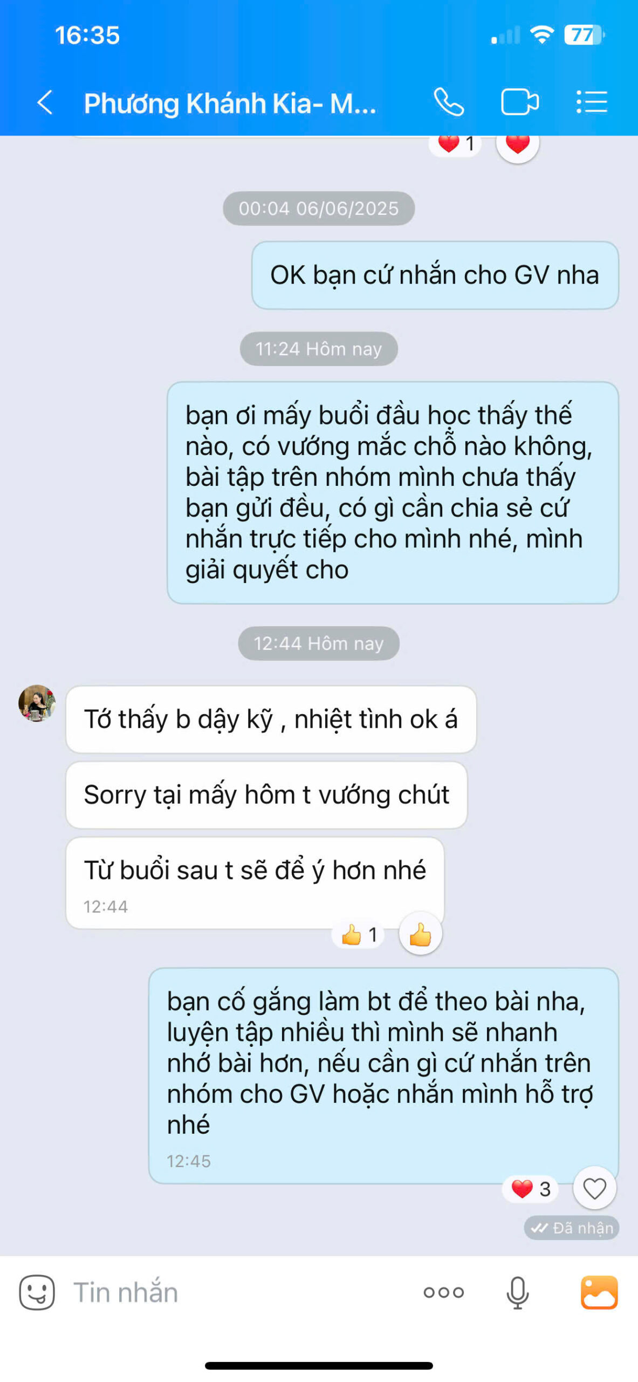Tap the 'Đã nhận' delivery status label
638x1382 pixels.
point(572,1228)
